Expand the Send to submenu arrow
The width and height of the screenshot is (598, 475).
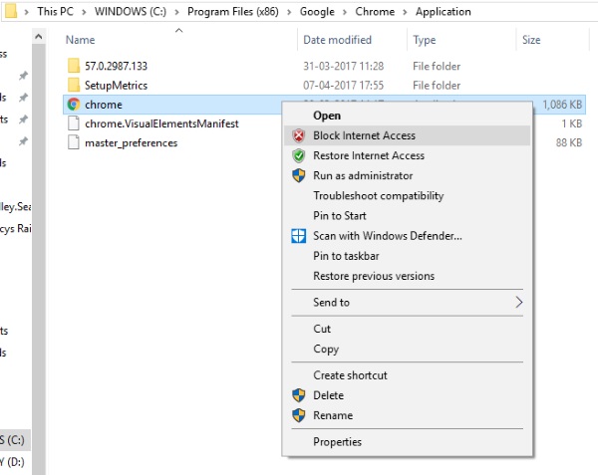[x=518, y=303]
